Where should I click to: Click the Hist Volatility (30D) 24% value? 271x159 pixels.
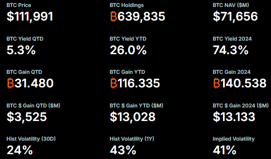20,150
